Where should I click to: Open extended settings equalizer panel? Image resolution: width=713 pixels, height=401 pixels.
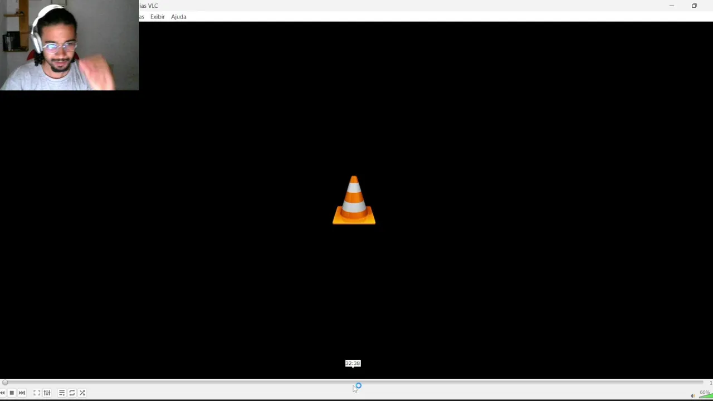click(x=47, y=393)
